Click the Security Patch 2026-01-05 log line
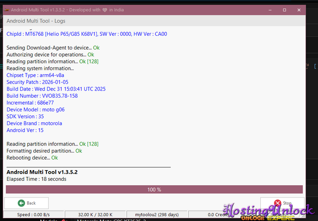The width and height of the screenshot is (318, 221). 37,82
